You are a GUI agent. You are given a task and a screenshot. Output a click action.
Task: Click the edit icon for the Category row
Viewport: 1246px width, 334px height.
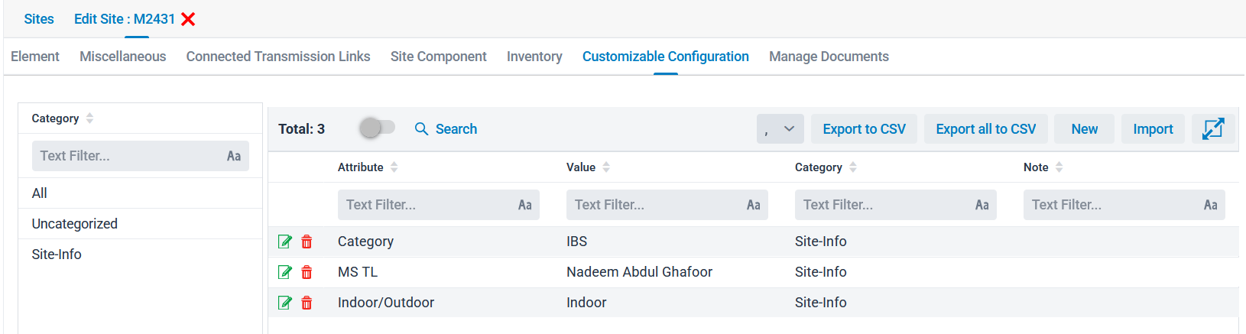(x=285, y=242)
